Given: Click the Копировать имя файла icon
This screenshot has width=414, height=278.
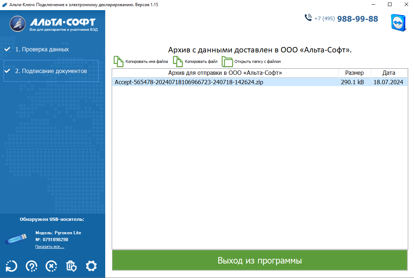Looking at the screenshot, I should [x=119, y=61].
